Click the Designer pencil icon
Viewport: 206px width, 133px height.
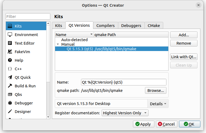10,111
